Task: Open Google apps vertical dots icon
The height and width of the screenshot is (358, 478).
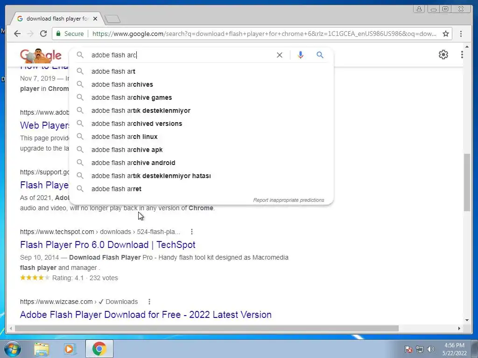Action: tap(462, 55)
